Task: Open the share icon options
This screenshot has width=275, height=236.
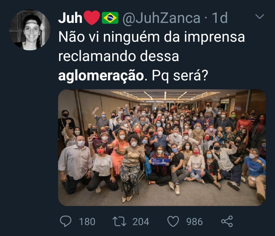Action: click(x=227, y=222)
